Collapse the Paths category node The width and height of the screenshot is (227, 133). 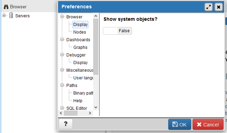(62, 85)
